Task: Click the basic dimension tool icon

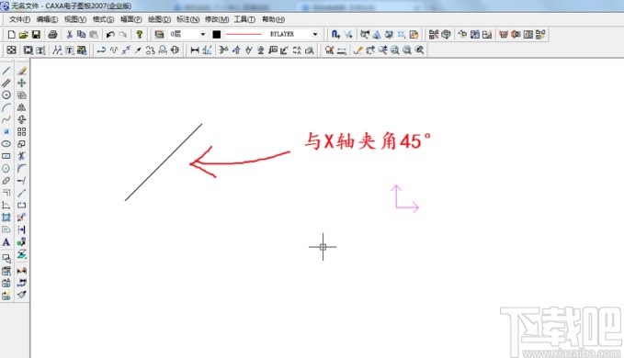Action: click(x=195, y=50)
